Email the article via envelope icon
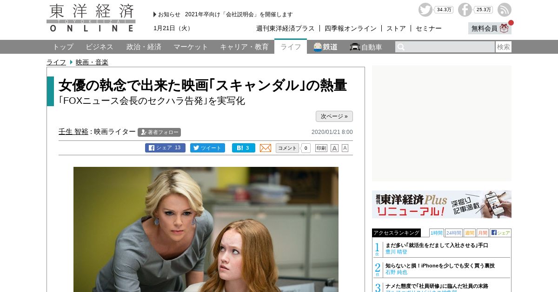558x292 pixels. click(x=266, y=148)
